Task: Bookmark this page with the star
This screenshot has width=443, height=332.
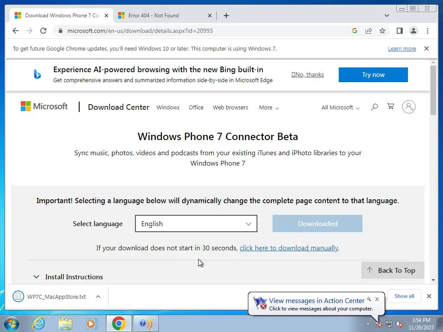Action: click(382, 31)
